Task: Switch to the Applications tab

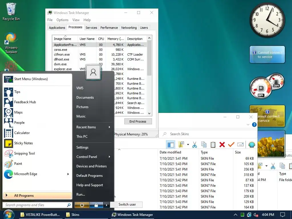Action: (57, 28)
